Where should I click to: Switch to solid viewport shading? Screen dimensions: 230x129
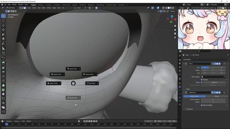[169, 8]
